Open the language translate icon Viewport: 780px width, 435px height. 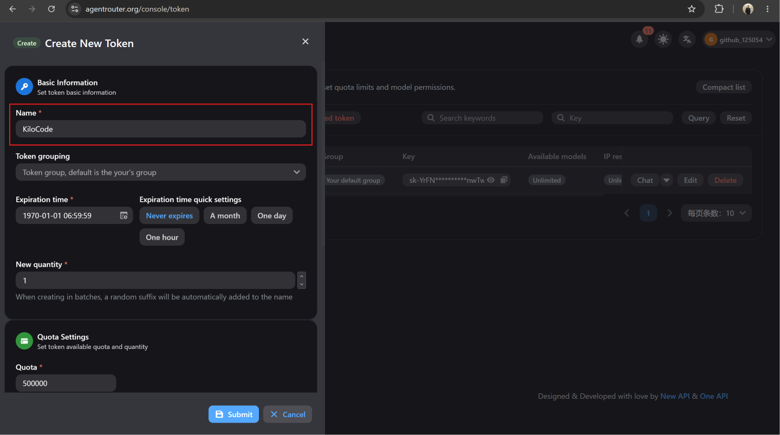pos(687,39)
